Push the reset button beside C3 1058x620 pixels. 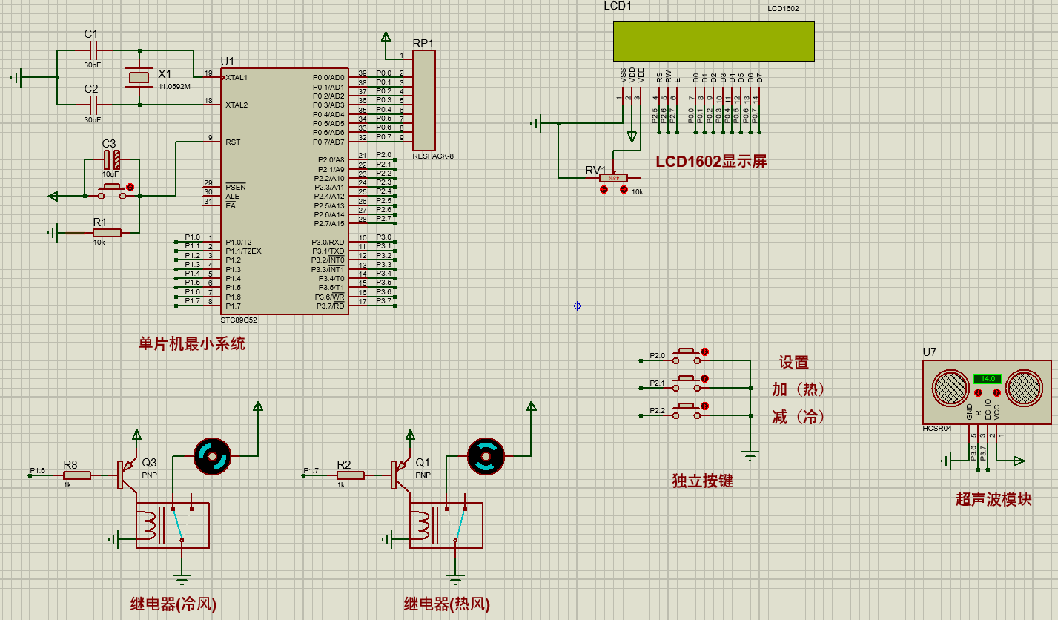coord(113,191)
